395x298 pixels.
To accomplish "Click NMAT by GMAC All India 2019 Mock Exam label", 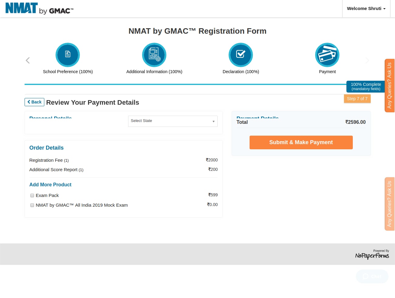I will 82,205.
